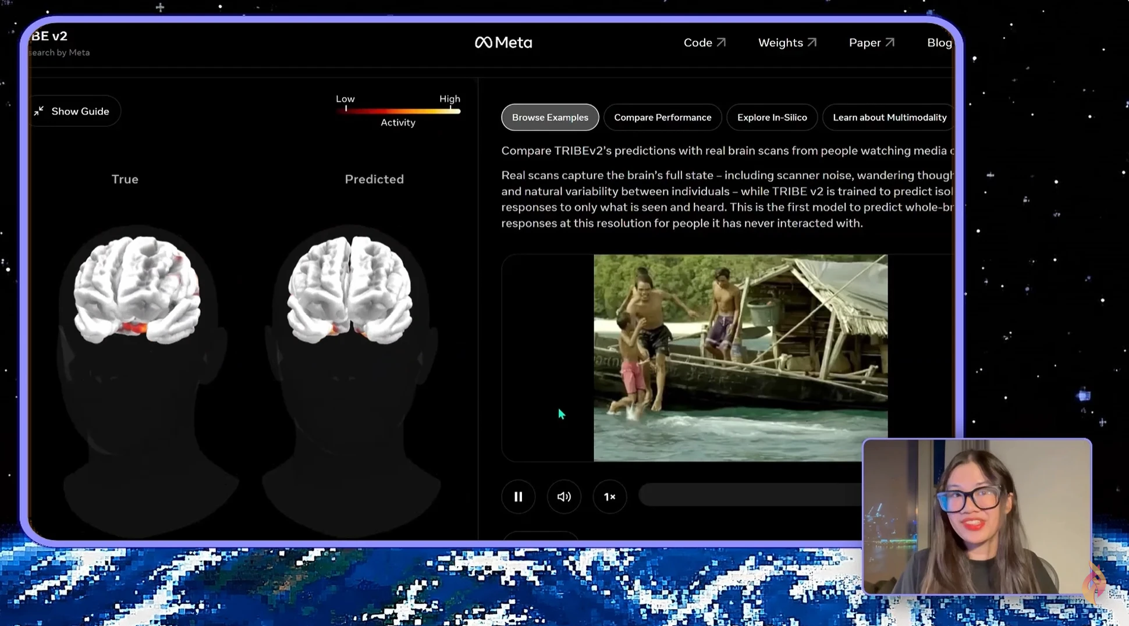
Task: Click the "Low" legend label
Action: pos(345,99)
